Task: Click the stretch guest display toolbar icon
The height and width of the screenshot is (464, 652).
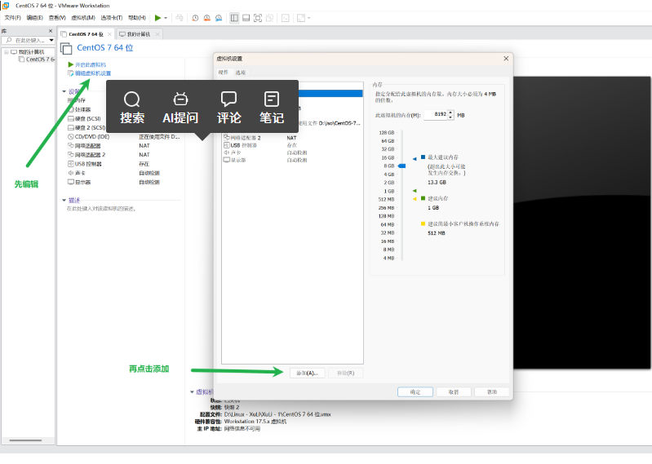Action: coord(300,18)
